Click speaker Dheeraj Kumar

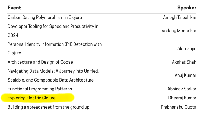click(182, 98)
